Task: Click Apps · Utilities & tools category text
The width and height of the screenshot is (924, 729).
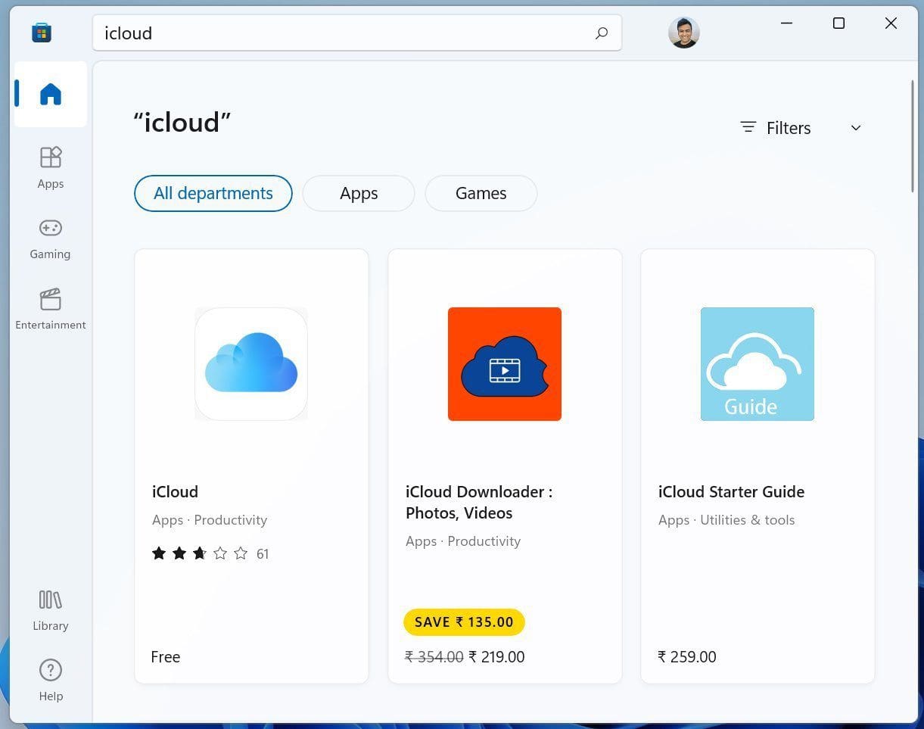Action: click(726, 520)
